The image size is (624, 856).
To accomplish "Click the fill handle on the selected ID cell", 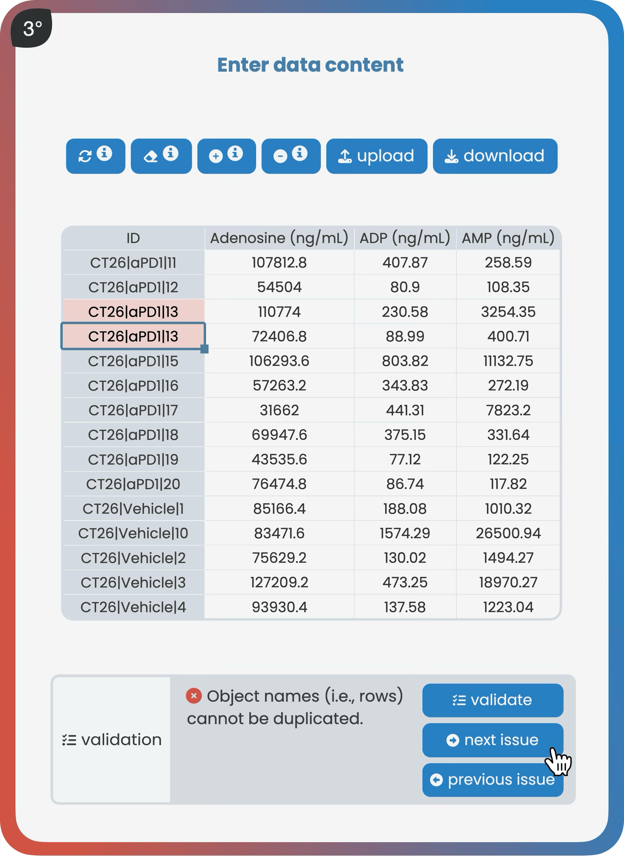I will click(x=204, y=349).
